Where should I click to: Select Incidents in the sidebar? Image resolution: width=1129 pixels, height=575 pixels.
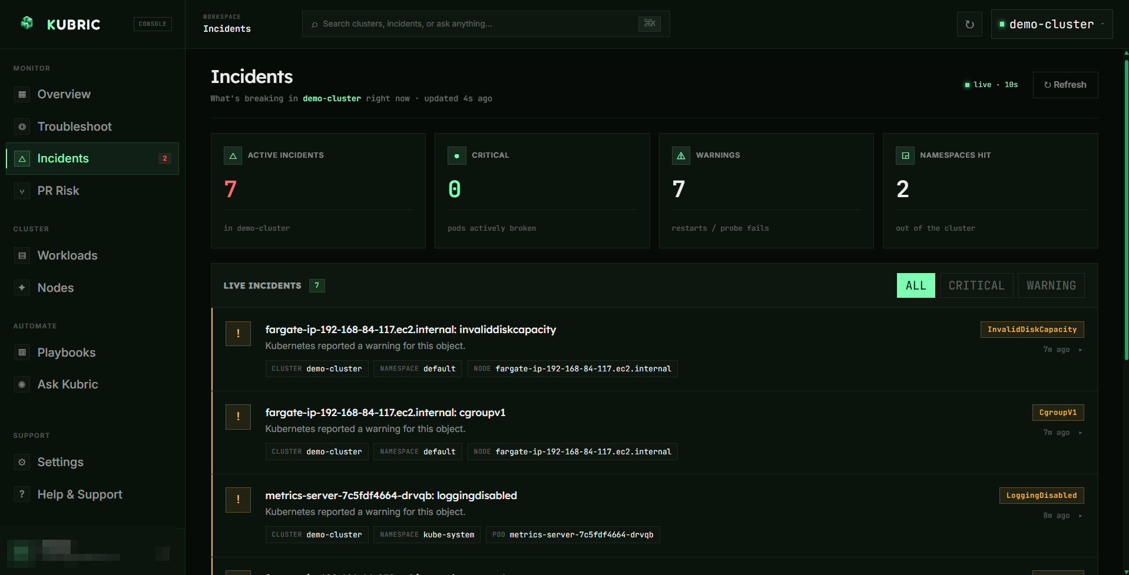[x=92, y=158]
